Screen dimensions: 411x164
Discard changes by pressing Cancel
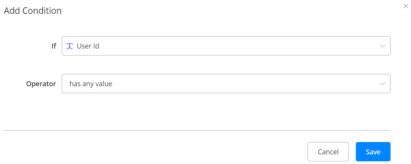(328, 152)
